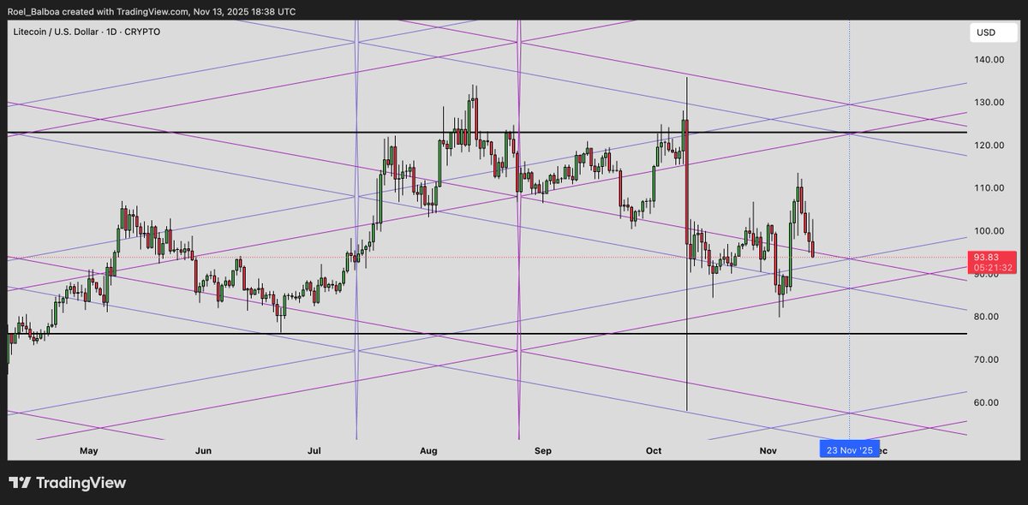Click the Jun label on time axis
This screenshot has height=505, width=1028.
[203, 449]
